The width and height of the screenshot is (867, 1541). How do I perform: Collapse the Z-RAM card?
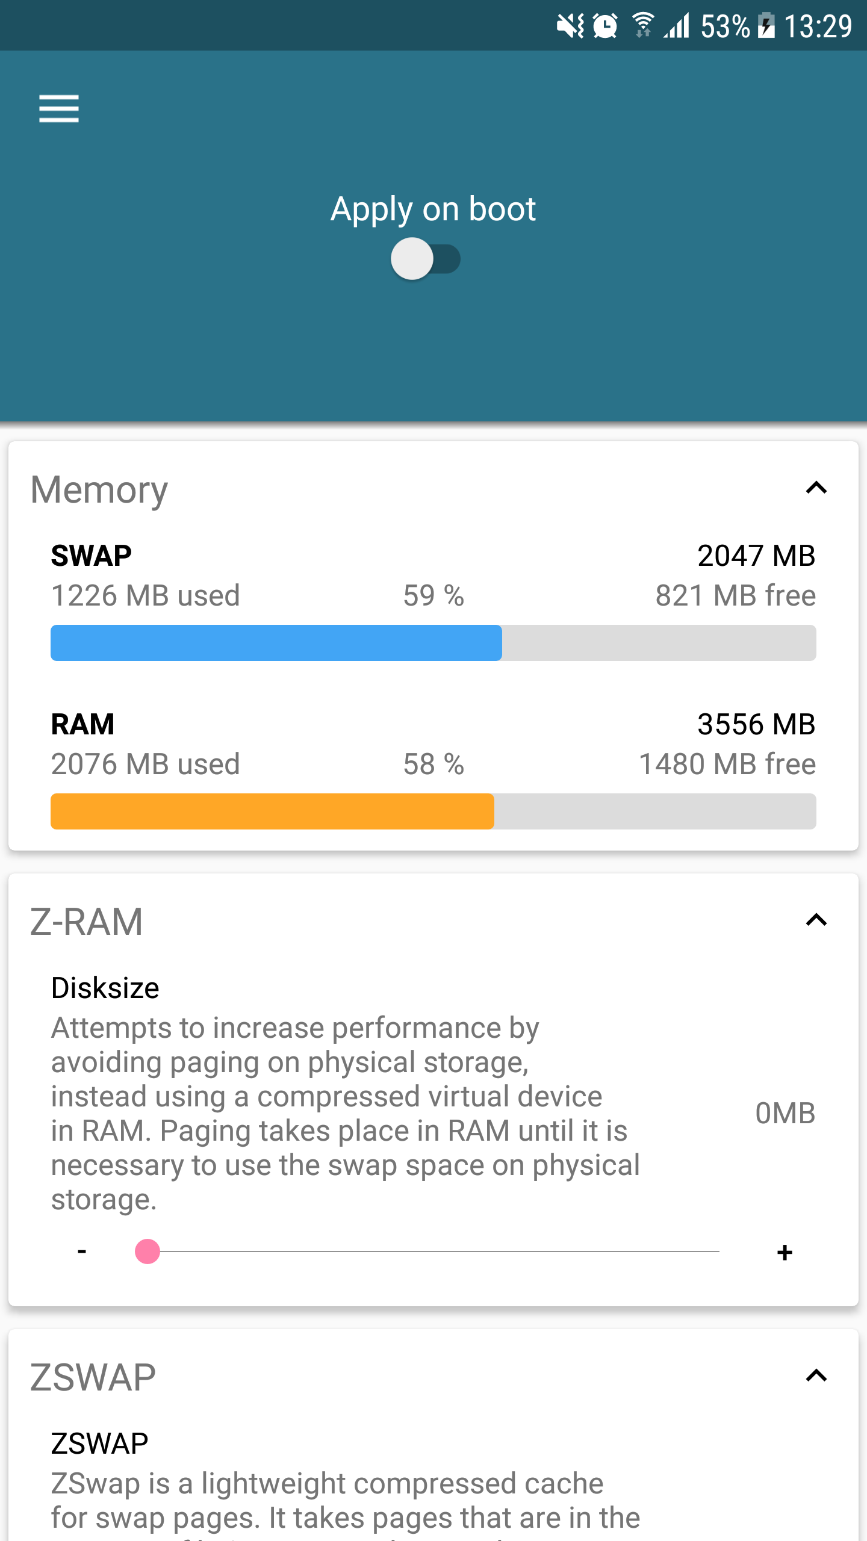816,920
